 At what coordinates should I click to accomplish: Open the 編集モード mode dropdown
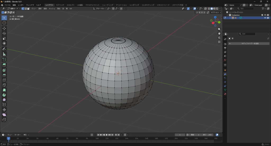point(14,8)
